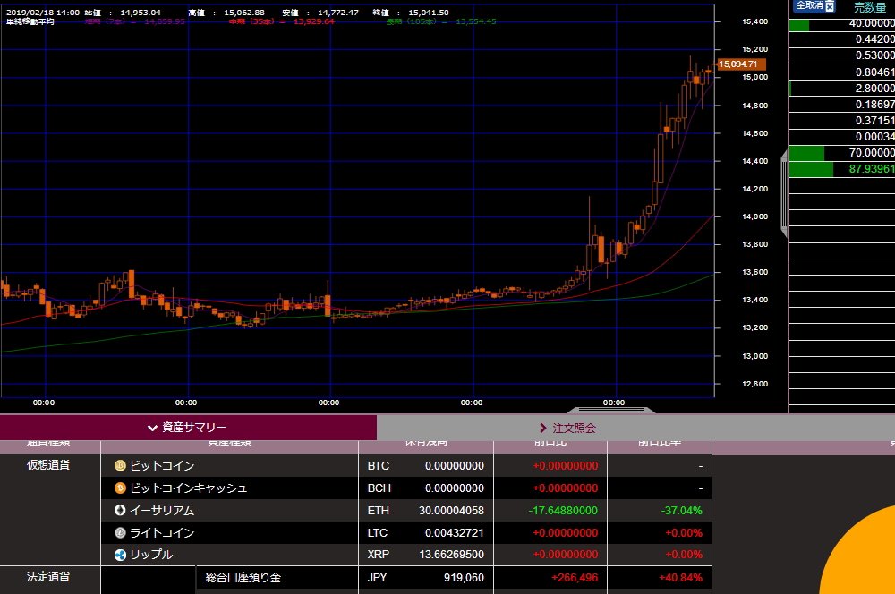Click the 法定通貨 category label
895x594 pixels.
[x=48, y=577]
